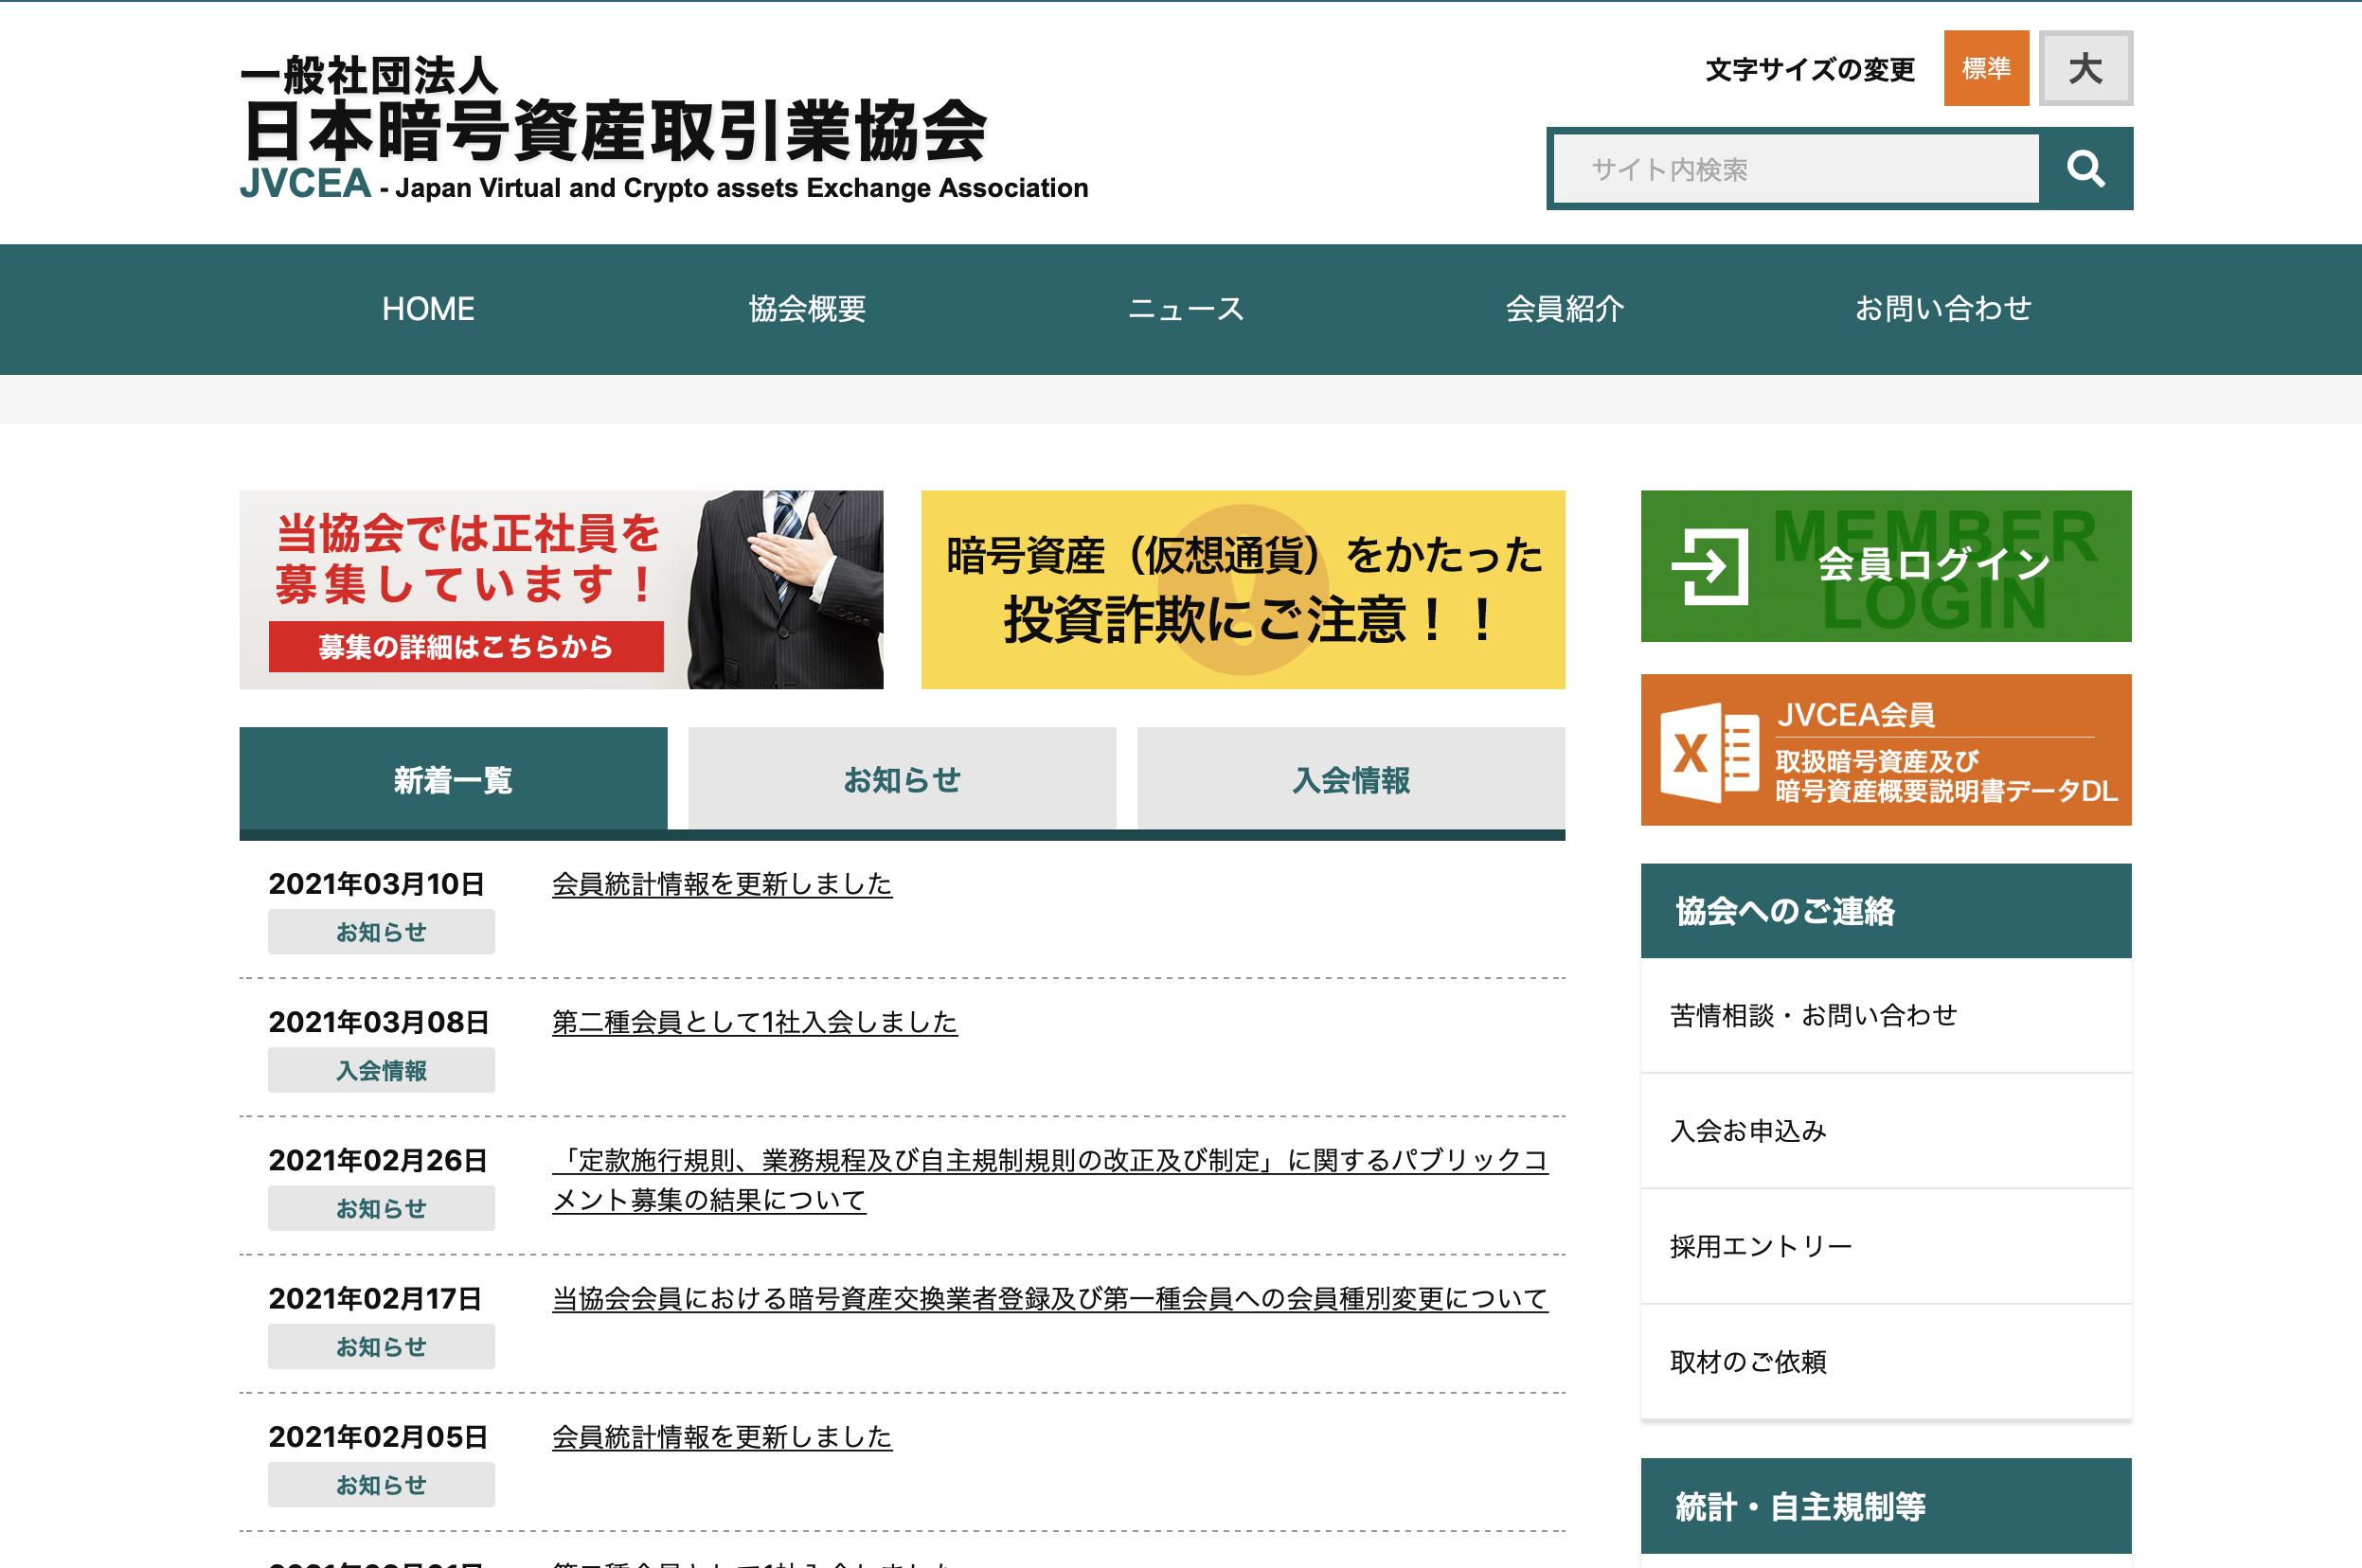
Task: Set text size to 大
Action: pos(2086,68)
